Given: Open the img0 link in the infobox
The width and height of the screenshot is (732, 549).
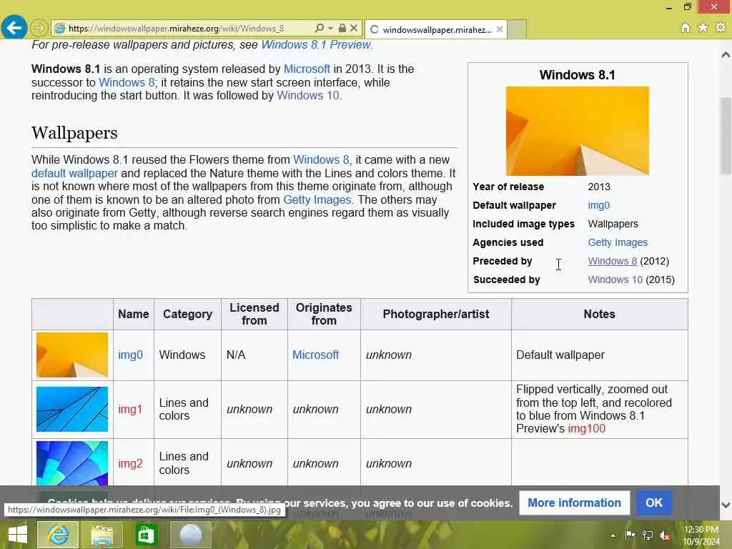Looking at the screenshot, I should tap(599, 205).
